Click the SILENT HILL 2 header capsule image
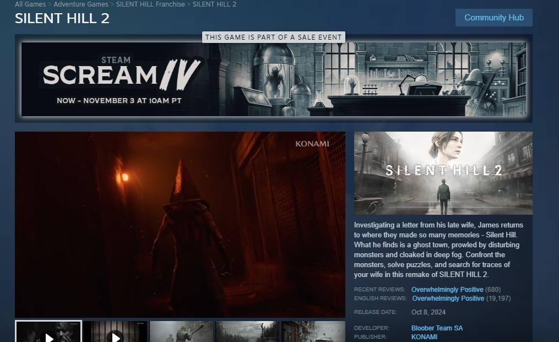Viewport: 559px width, 342px height. pos(443,173)
